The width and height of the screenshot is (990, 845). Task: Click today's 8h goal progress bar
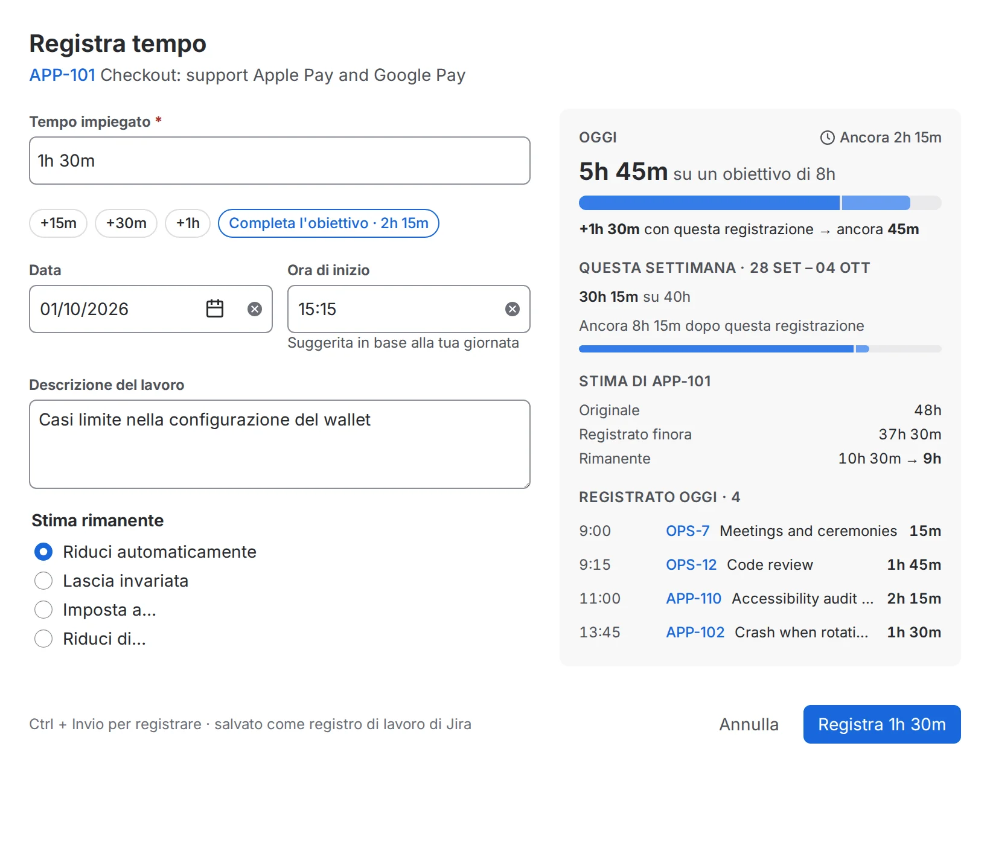tap(760, 203)
